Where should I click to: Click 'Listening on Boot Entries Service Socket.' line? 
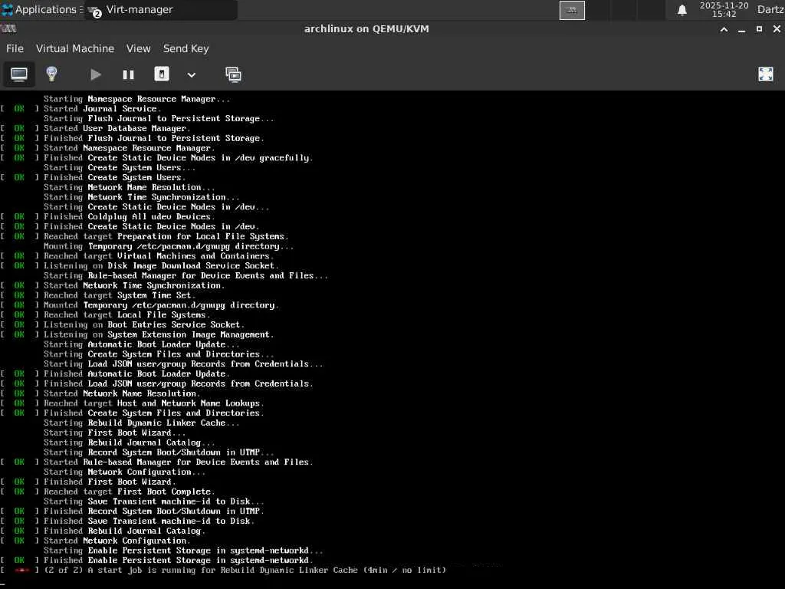[144, 324]
